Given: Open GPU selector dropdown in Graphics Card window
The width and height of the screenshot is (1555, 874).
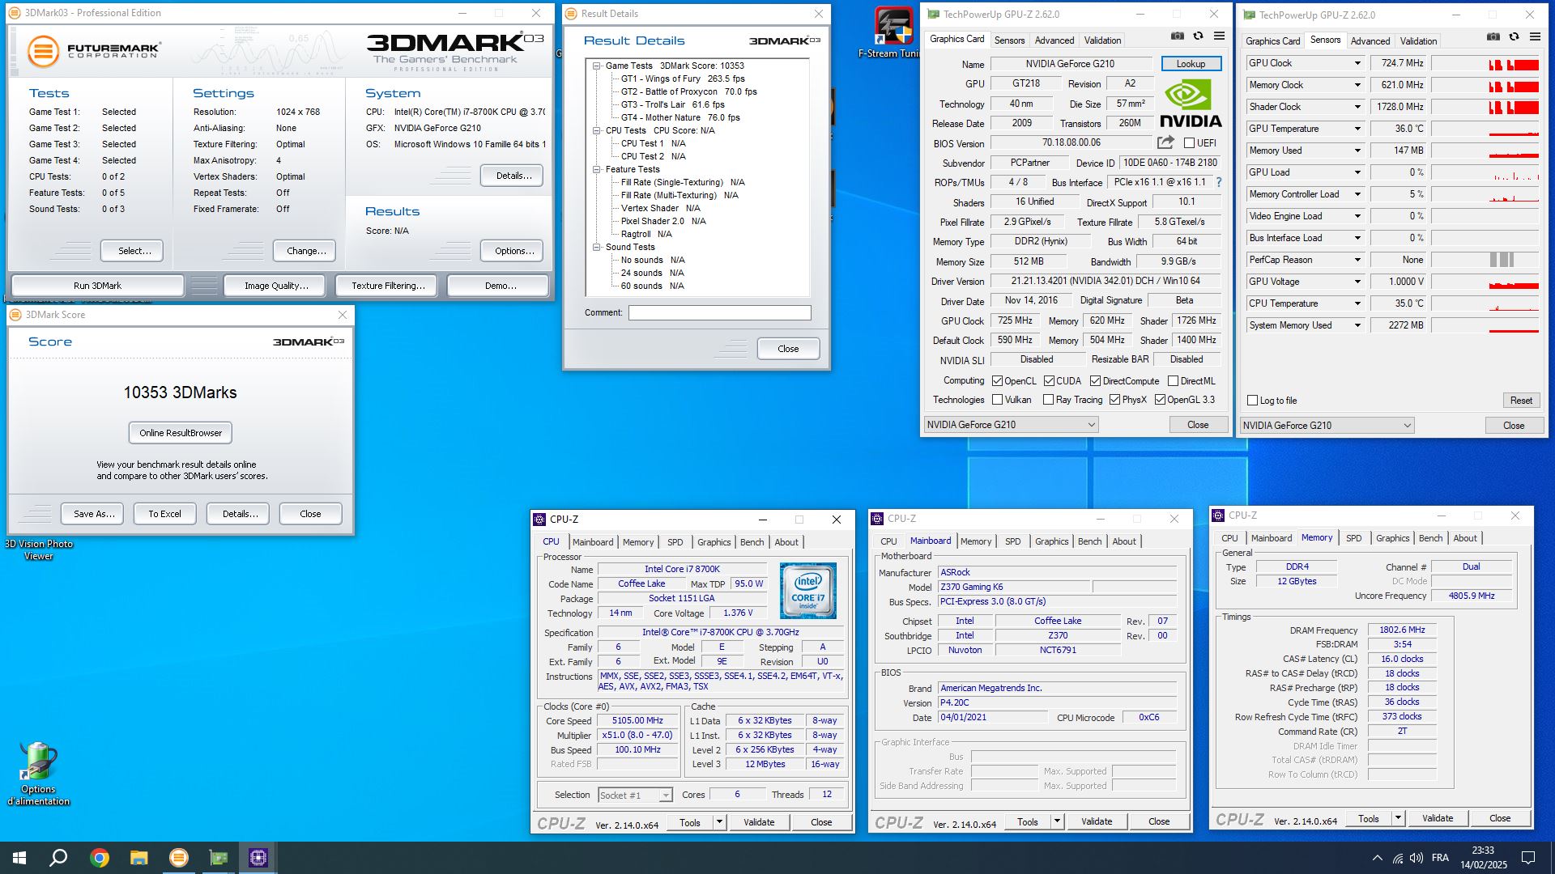Looking at the screenshot, I should (x=1012, y=425).
